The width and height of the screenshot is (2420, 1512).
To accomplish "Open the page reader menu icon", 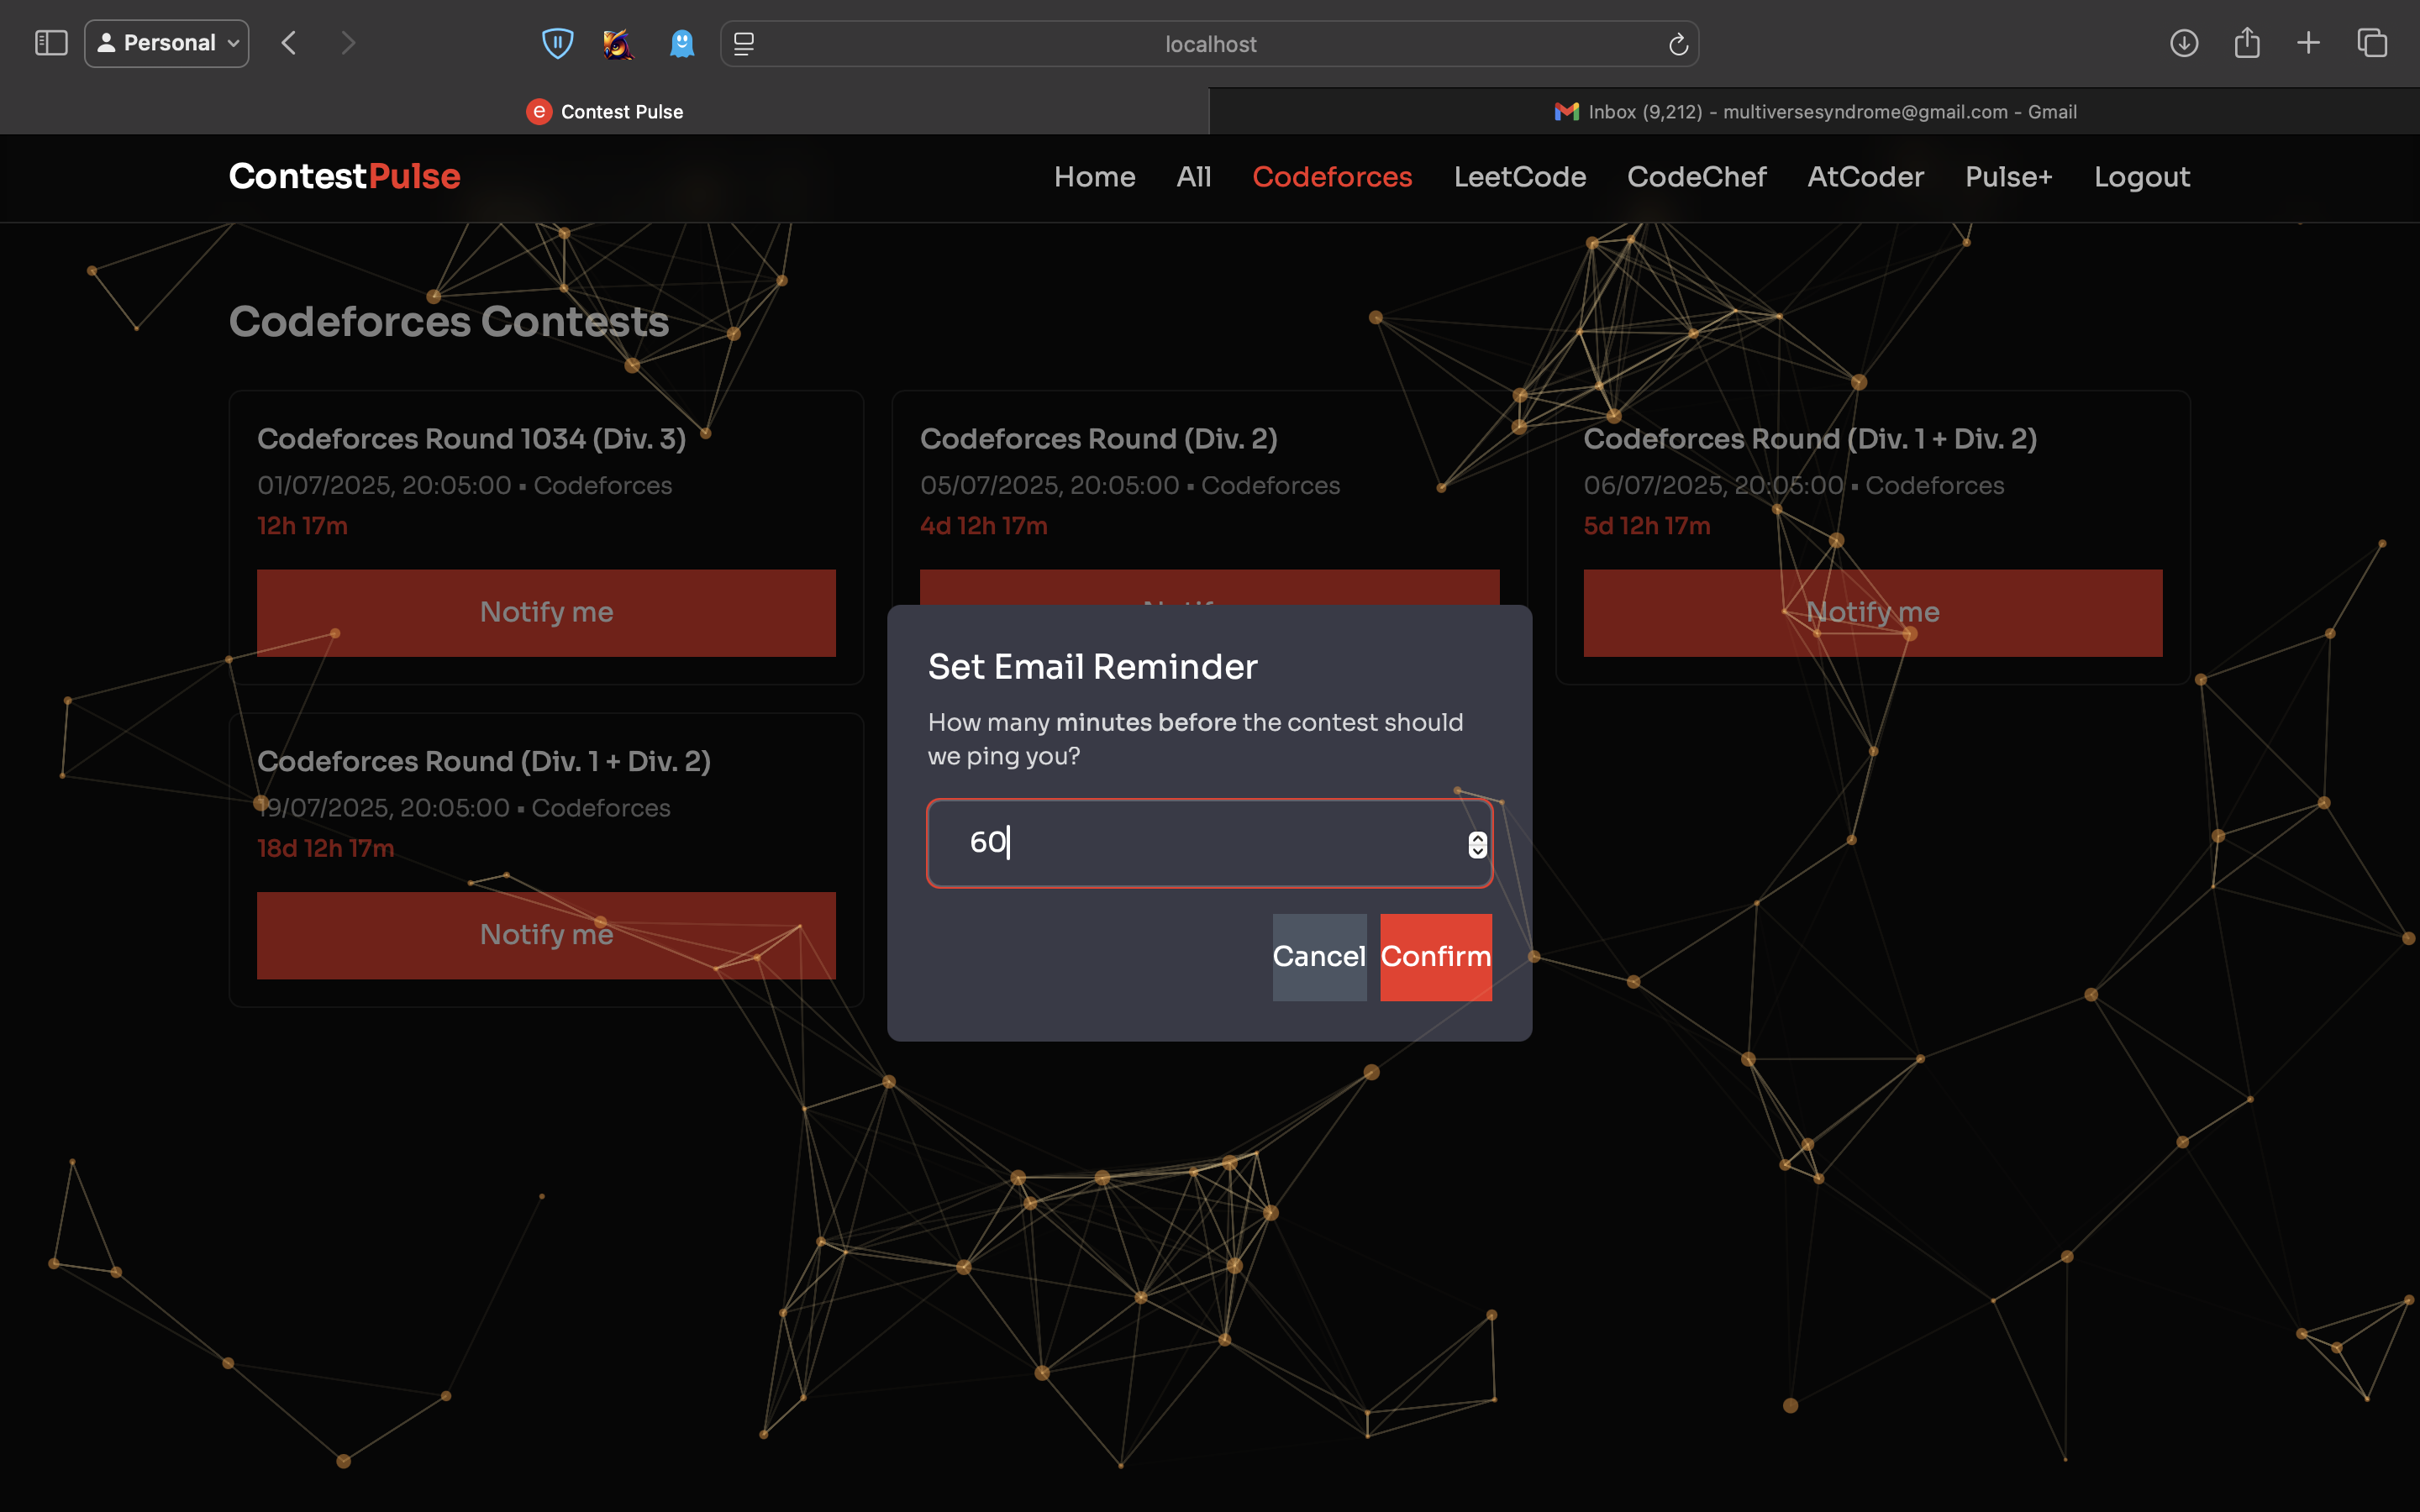I will tap(744, 43).
